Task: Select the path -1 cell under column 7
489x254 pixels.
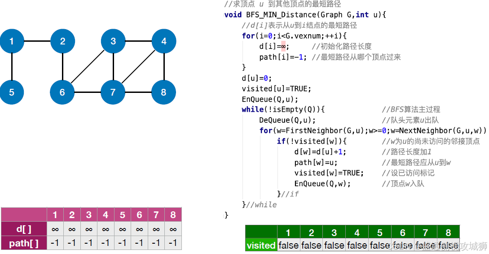Action: [156, 243]
